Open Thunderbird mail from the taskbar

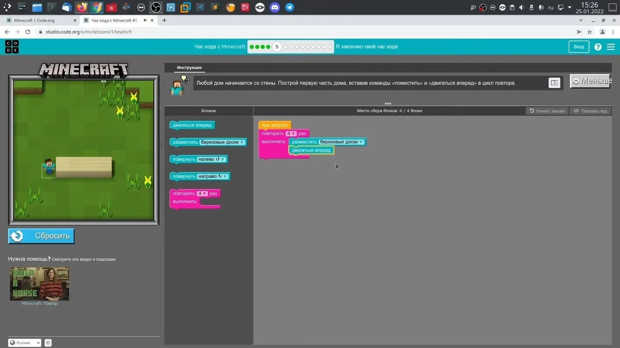click(67, 7)
